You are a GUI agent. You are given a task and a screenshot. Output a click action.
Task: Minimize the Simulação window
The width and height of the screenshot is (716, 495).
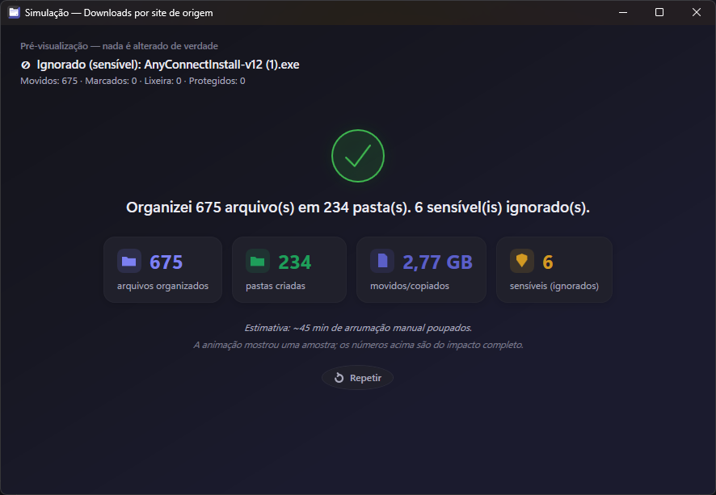(623, 12)
